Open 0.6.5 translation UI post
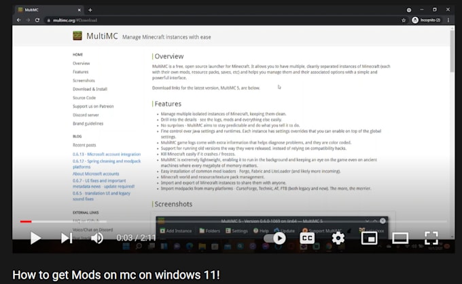 click(101, 196)
